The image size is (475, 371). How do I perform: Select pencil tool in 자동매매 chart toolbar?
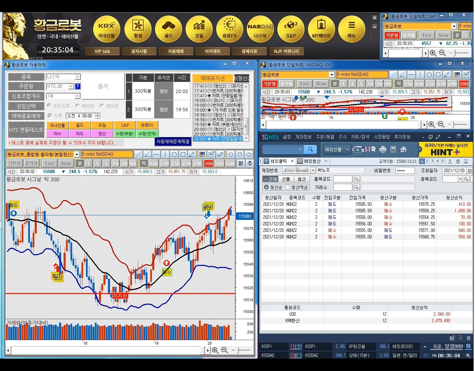(192, 154)
